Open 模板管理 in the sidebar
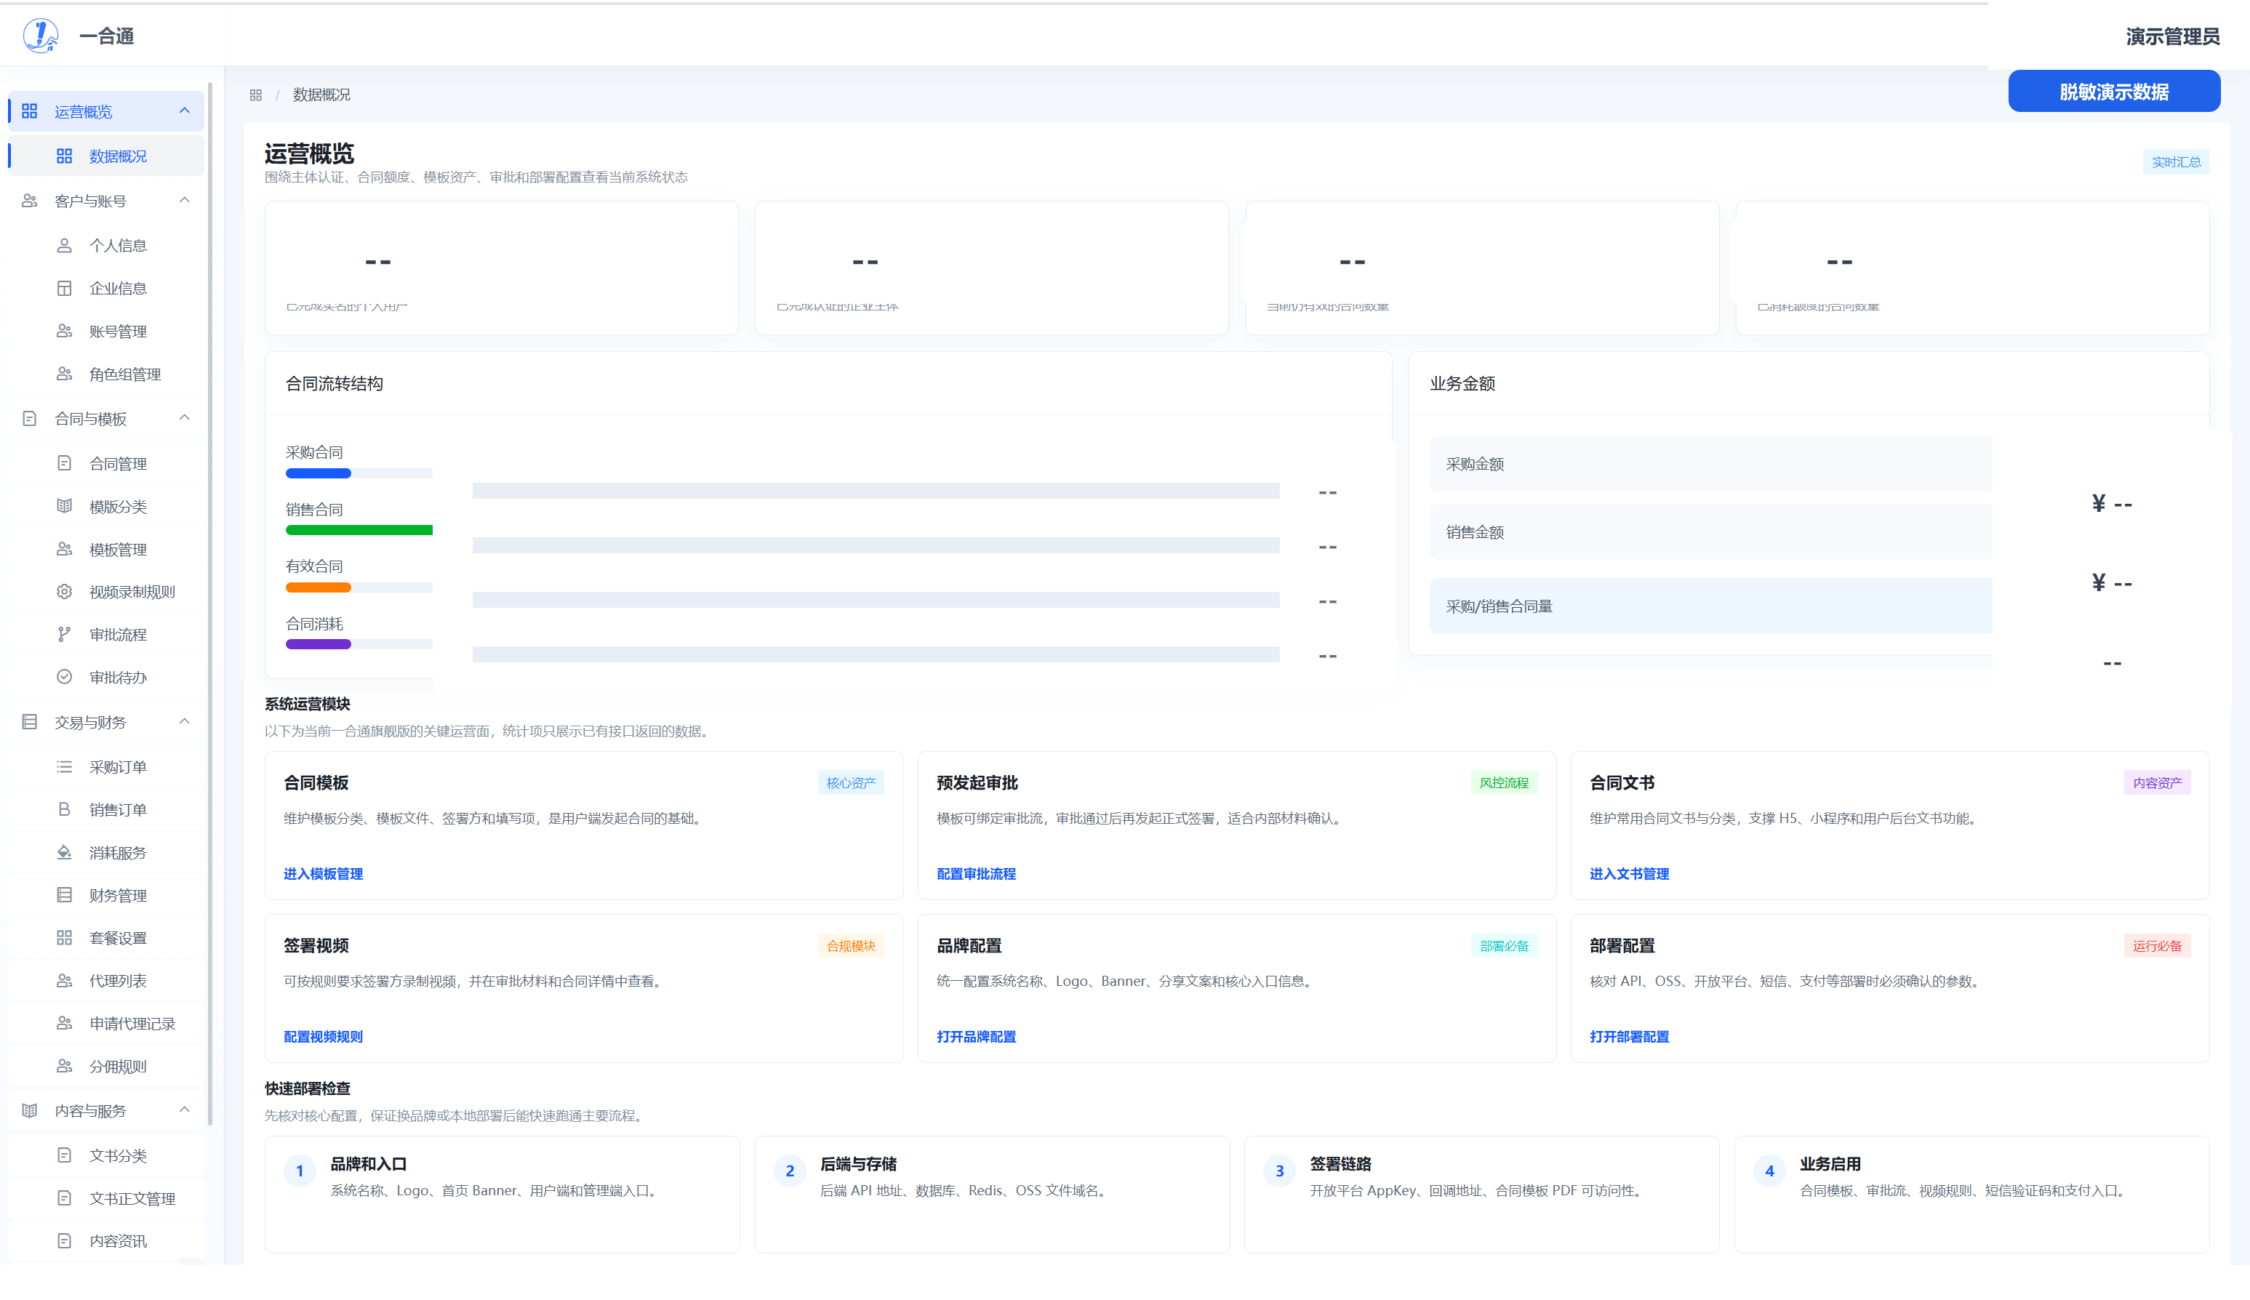This screenshot has width=2250, height=1300. click(x=106, y=550)
